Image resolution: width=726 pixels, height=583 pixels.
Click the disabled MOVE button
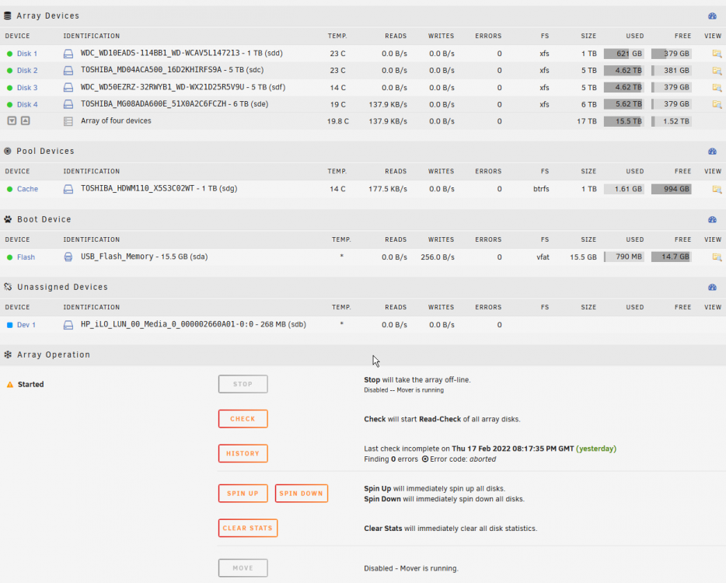[243, 567]
